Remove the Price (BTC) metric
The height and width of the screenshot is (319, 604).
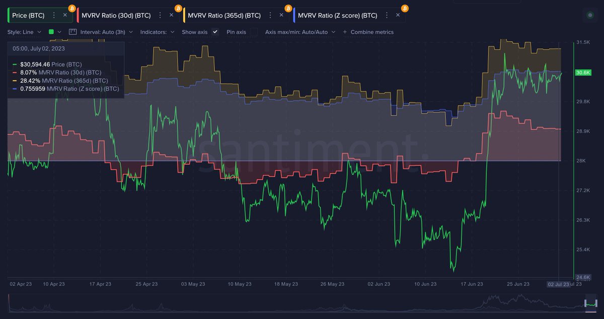click(65, 16)
